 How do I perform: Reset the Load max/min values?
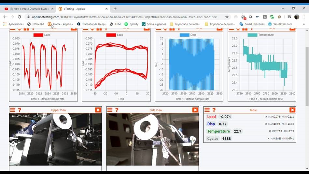coord(266,117)
